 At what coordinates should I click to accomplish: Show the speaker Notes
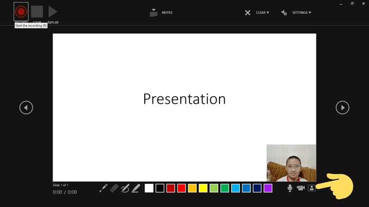(x=161, y=12)
